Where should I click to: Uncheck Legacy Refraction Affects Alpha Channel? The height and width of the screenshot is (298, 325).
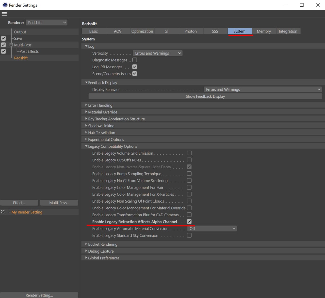189,222
